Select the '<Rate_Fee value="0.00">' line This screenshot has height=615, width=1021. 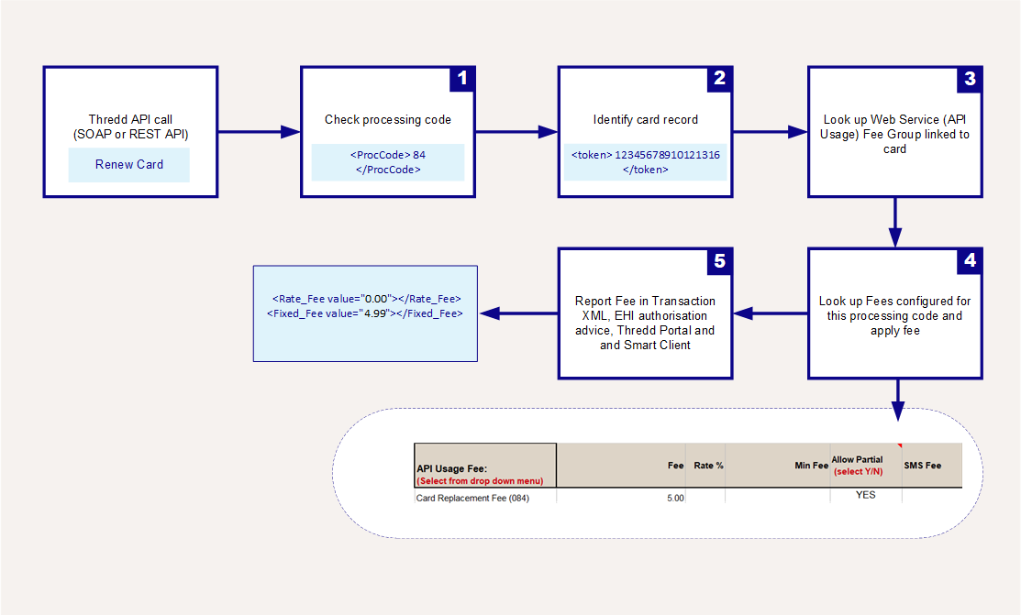point(367,299)
